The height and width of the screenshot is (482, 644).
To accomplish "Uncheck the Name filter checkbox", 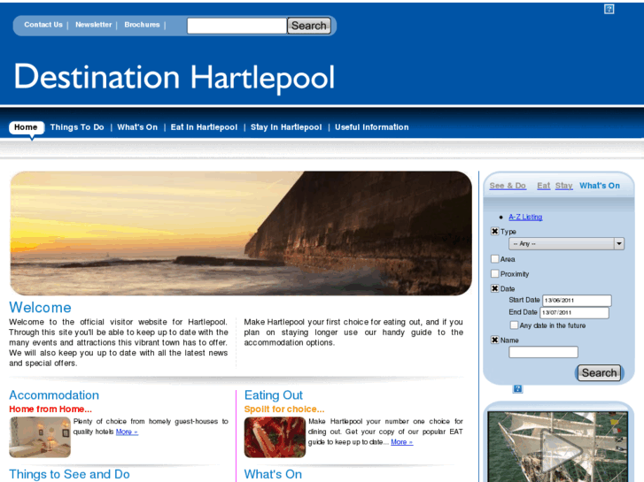I will click(x=495, y=340).
